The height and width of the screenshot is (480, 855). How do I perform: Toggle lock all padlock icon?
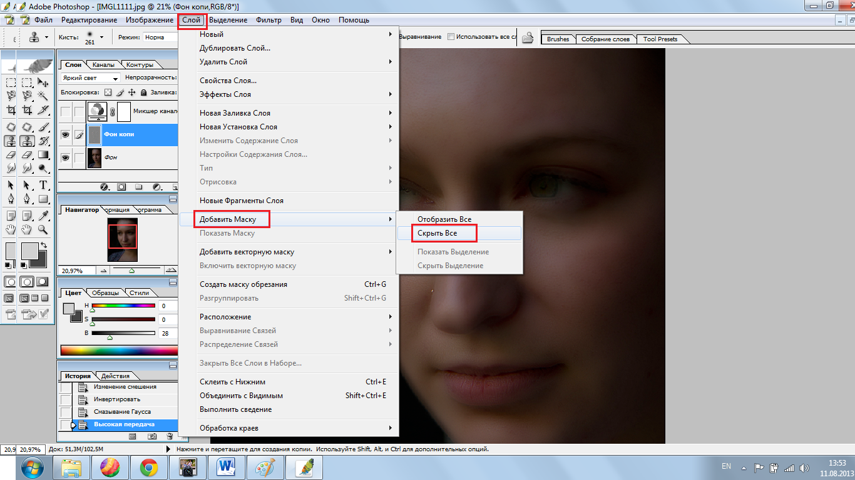(144, 92)
